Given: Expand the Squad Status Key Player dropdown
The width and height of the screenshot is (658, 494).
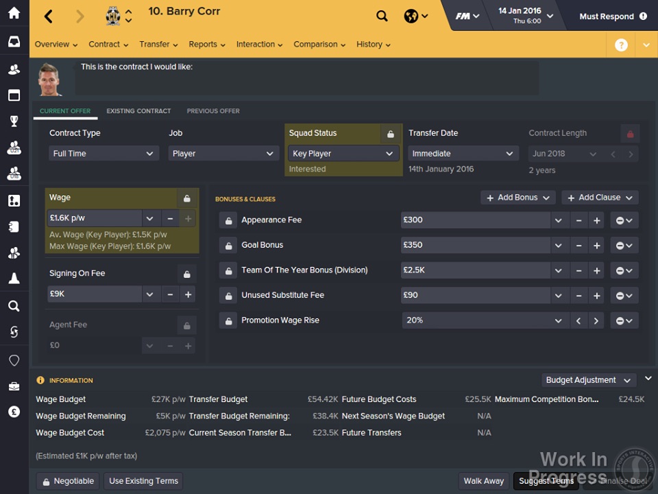Looking at the screenshot, I should (x=343, y=154).
